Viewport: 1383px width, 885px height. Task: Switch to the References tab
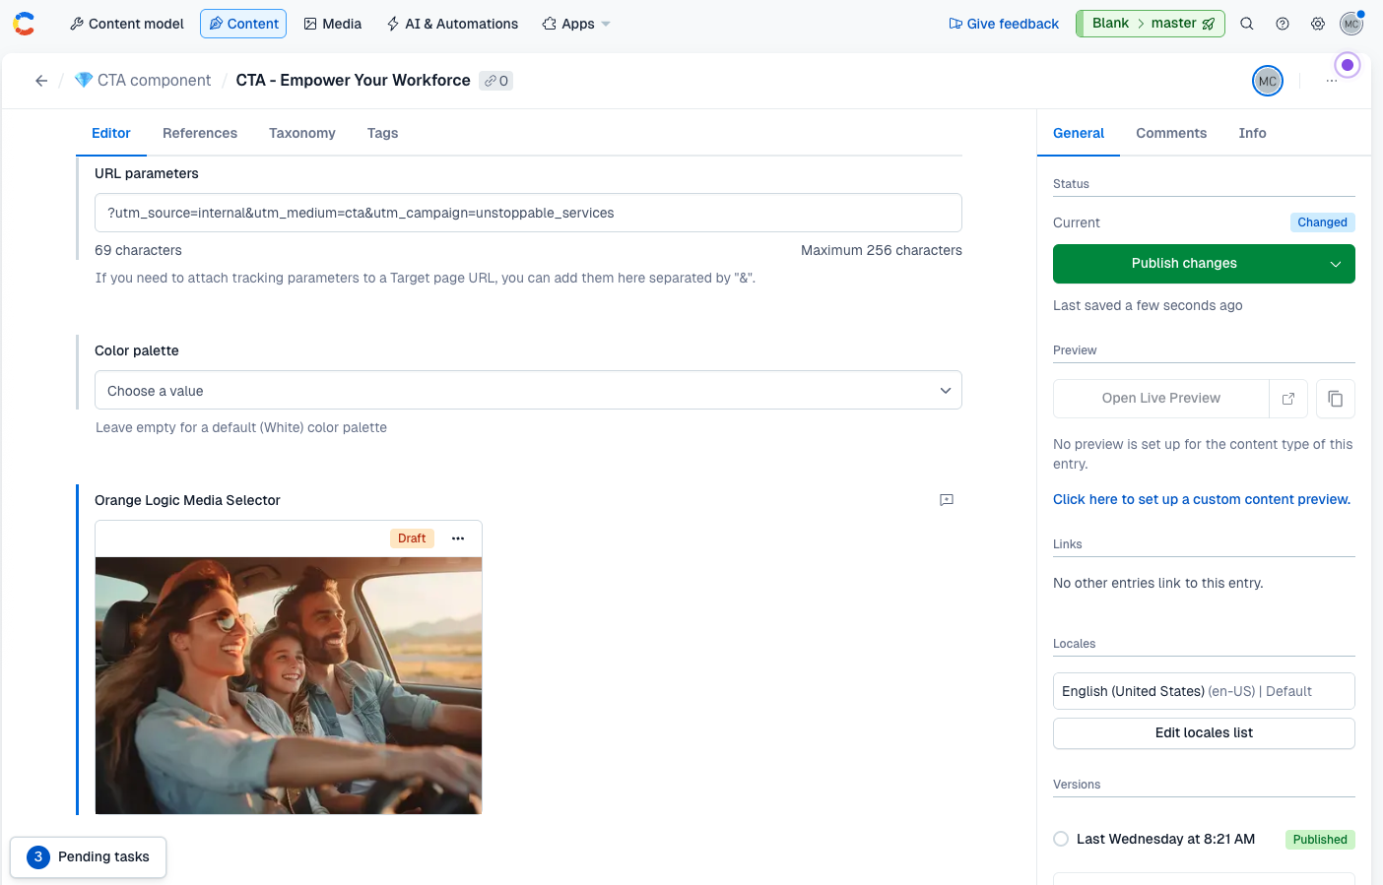pos(200,133)
